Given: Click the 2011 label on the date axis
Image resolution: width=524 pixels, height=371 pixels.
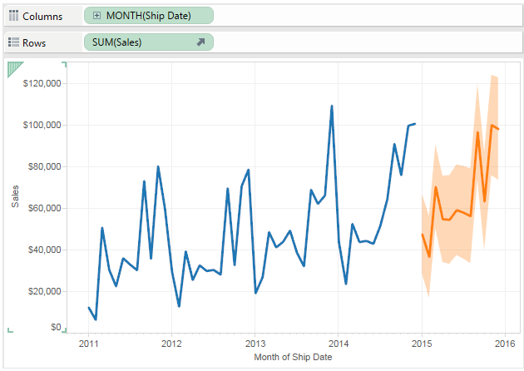Looking at the screenshot, I should pos(88,343).
